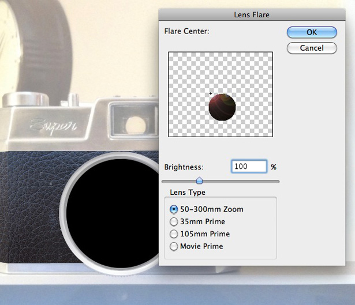
Task: Click the flare center crosshair in preview
Action: pyautogui.click(x=211, y=93)
